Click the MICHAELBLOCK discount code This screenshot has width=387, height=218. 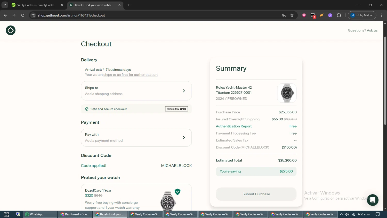(176, 166)
